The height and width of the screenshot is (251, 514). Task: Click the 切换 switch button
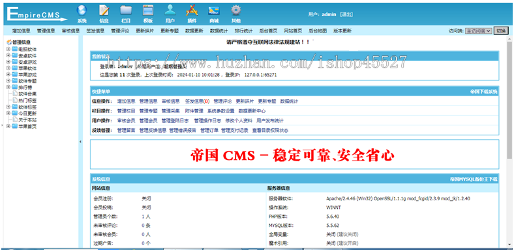pyautogui.click(x=501, y=31)
